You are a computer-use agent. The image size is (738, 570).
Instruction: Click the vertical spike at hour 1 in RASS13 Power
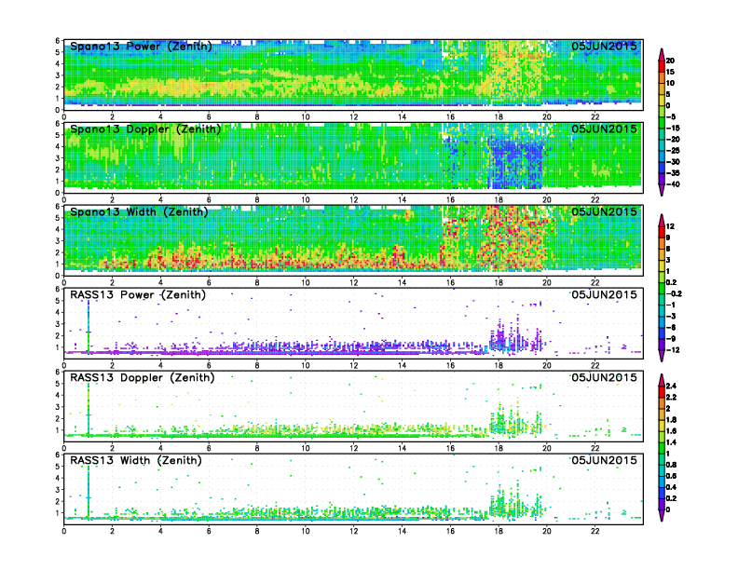[88, 327]
